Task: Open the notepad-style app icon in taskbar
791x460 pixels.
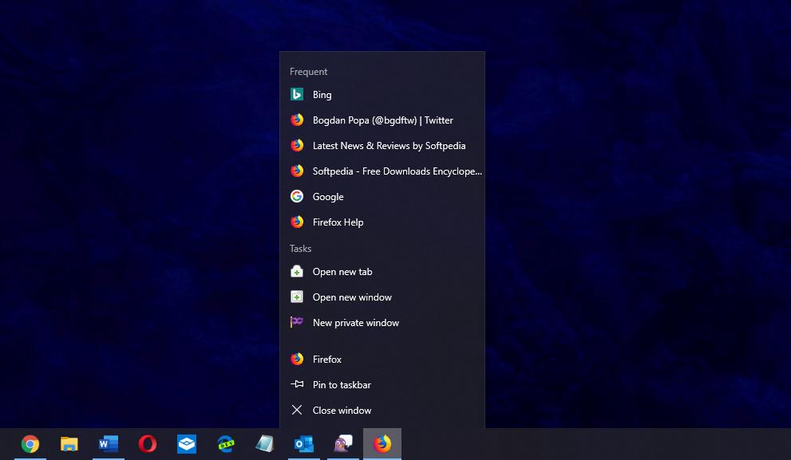Action: pos(265,444)
